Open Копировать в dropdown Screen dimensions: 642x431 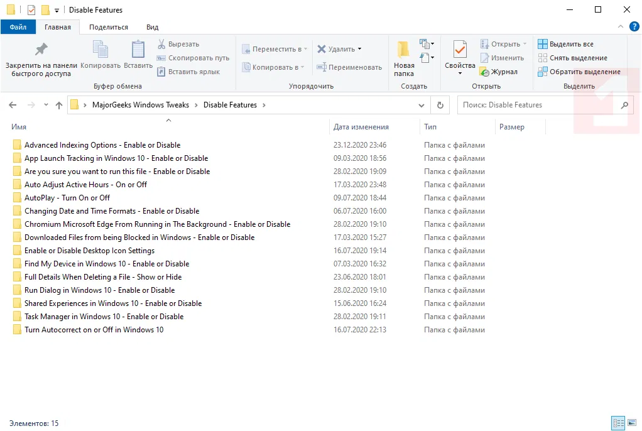coord(273,67)
